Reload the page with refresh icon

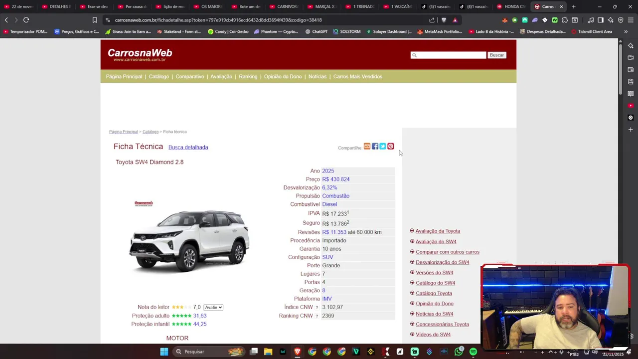pos(26,20)
